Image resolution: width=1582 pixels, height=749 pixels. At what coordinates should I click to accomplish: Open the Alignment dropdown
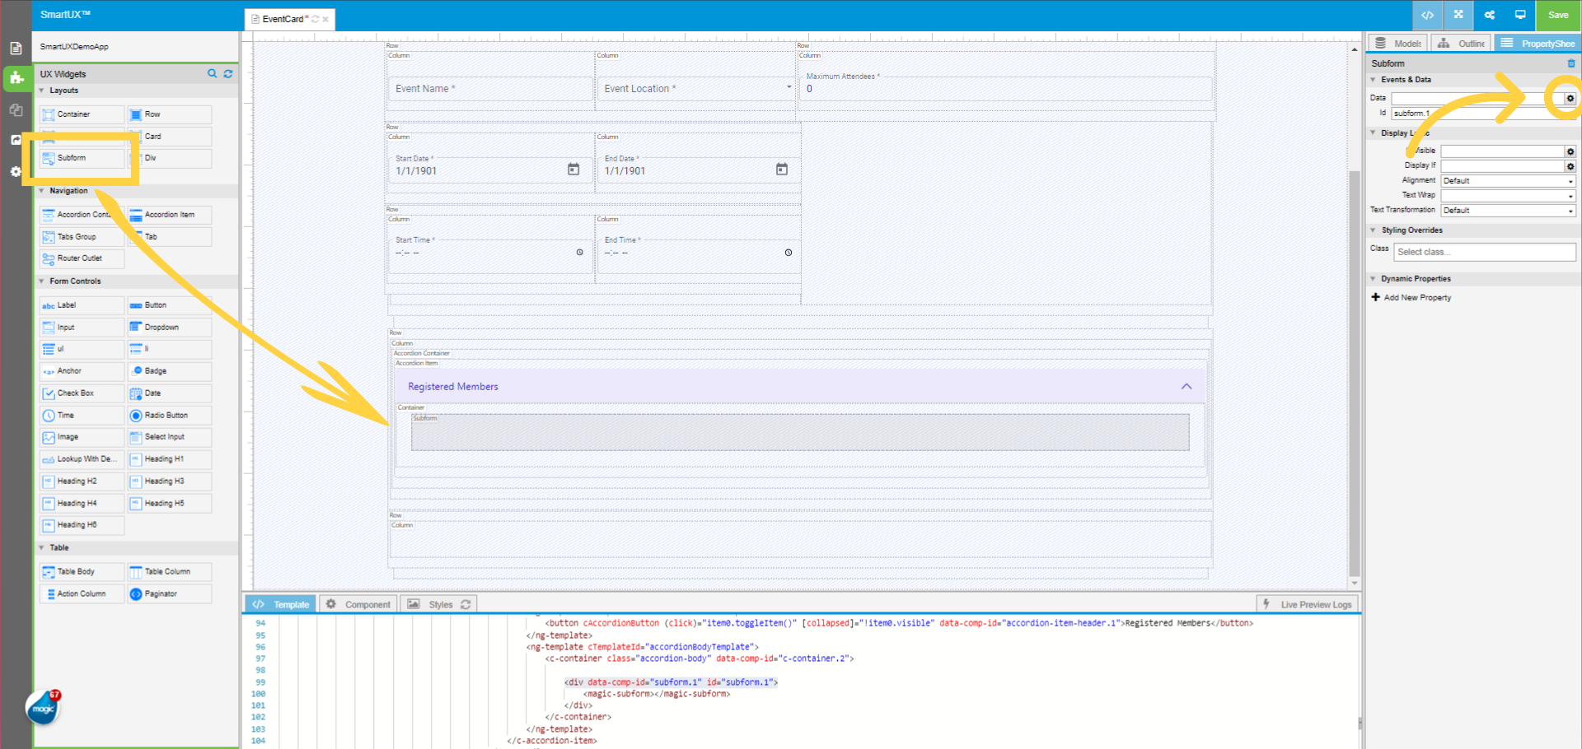[1508, 180]
